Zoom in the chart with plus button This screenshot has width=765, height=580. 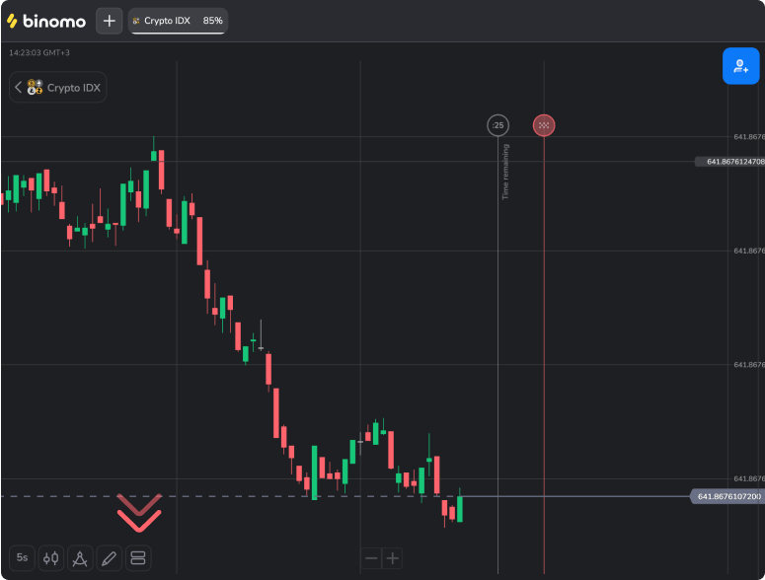point(393,558)
